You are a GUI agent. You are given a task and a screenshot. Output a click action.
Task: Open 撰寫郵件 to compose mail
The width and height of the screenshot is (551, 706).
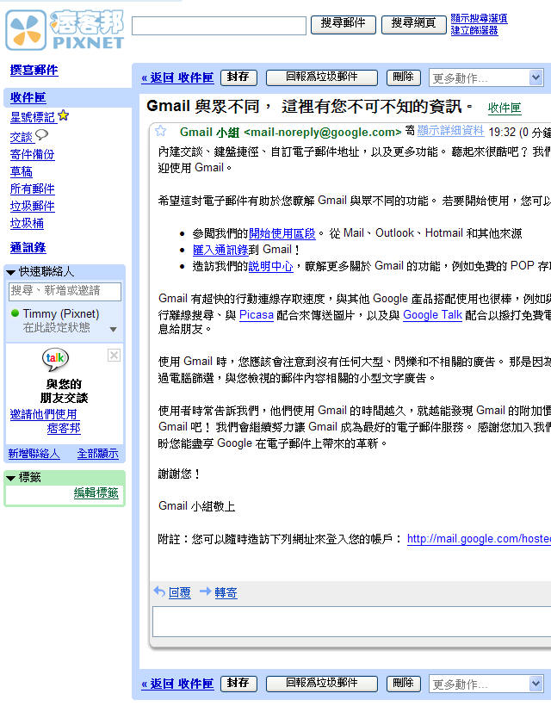click(x=34, y=70)
